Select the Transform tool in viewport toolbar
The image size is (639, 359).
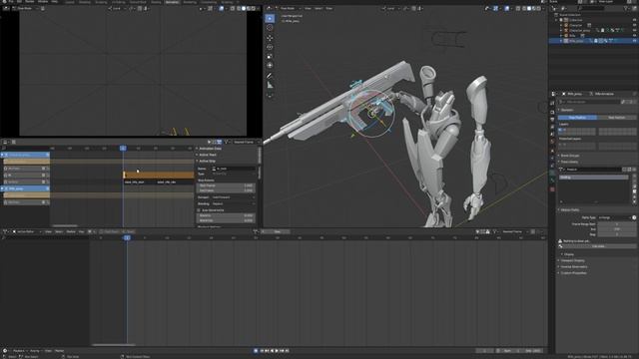[270, 66]
